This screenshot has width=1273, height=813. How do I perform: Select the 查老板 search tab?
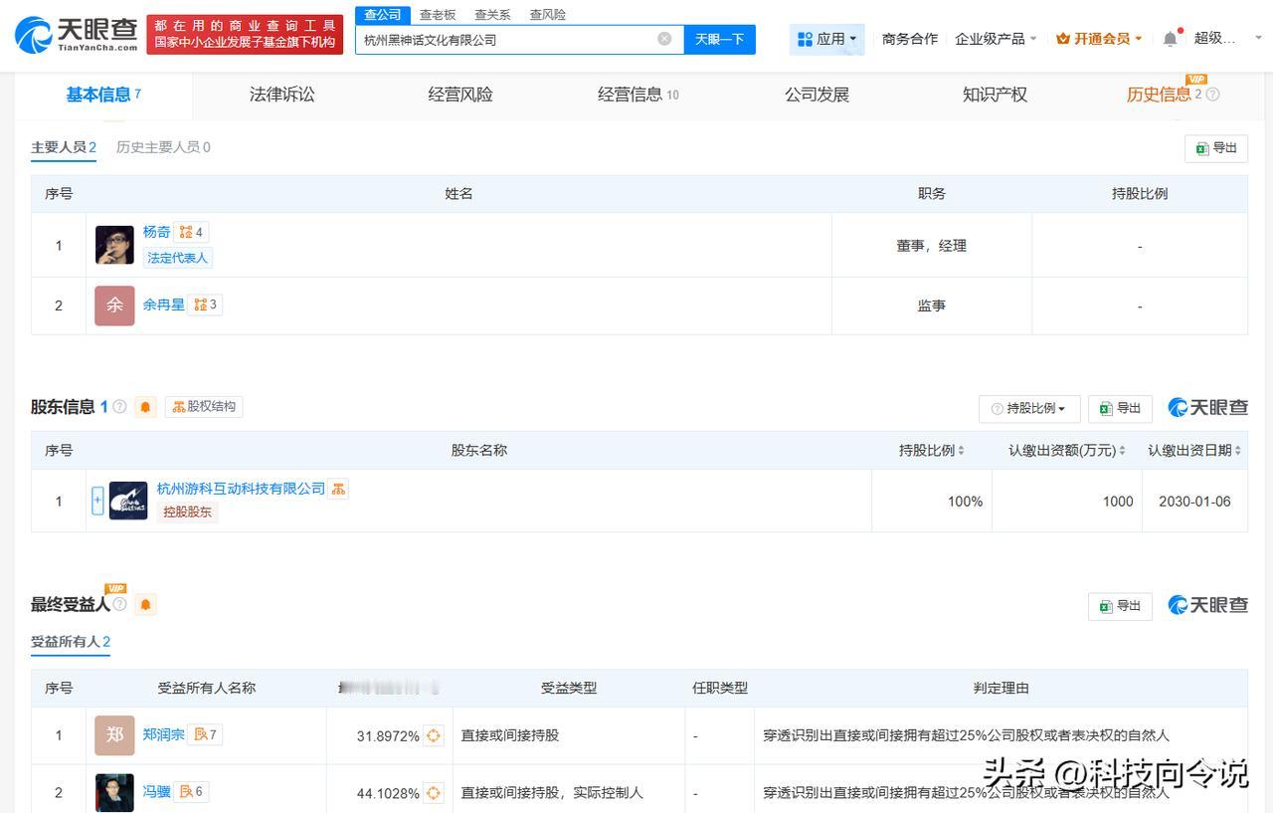(x=438, y=15)
